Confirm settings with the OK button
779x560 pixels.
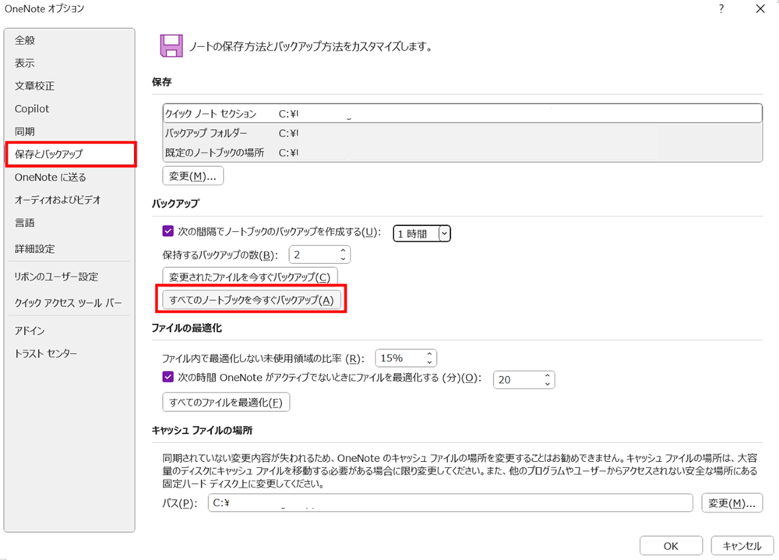click(x=671, y=545)
